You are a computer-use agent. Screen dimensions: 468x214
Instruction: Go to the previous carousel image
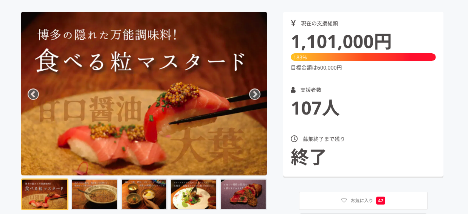click(x=33, y=94)
